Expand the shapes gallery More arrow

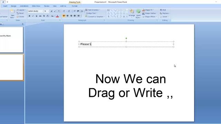tap(127, 17)
